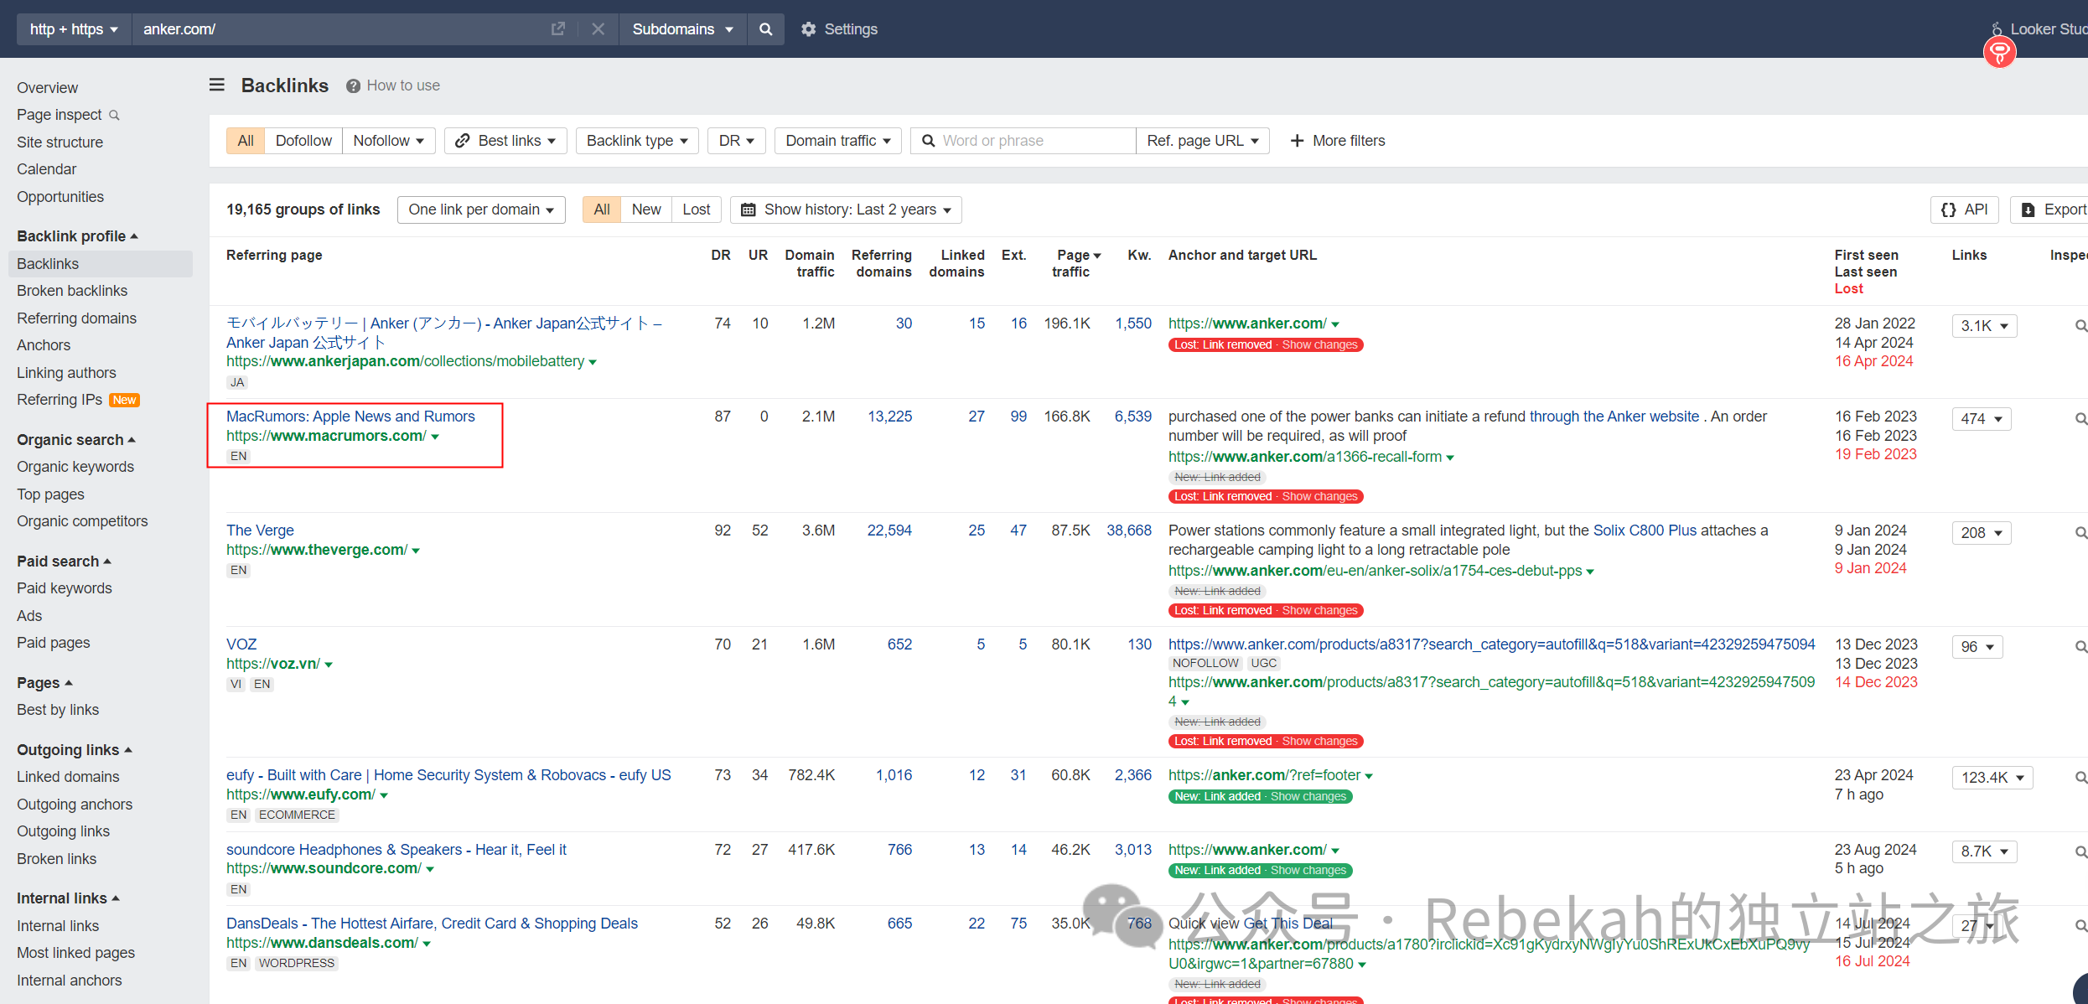Click the API braces button
The height and width of the screenshot is (1004, 2088).
pos(1964,210)
